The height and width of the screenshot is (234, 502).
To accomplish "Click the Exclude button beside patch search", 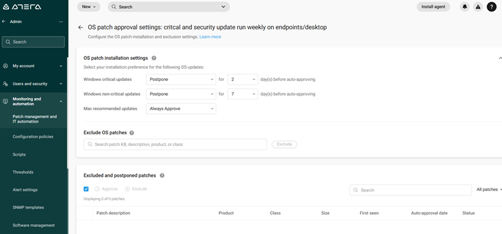I will pos(284,144).
